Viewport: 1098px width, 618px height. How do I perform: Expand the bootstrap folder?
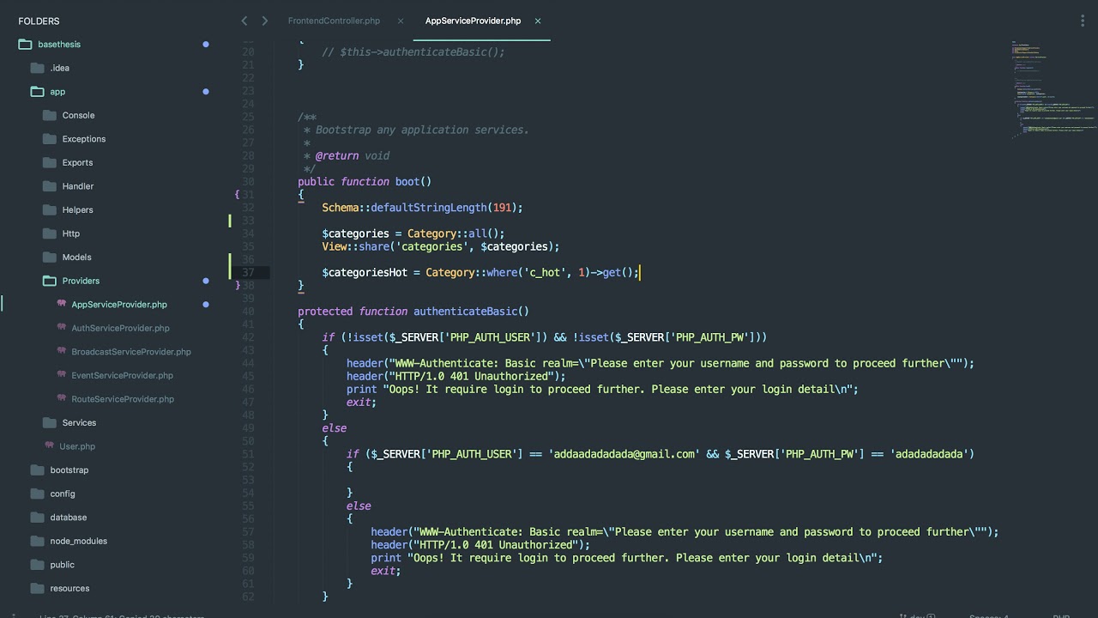(x=69, y=470)
